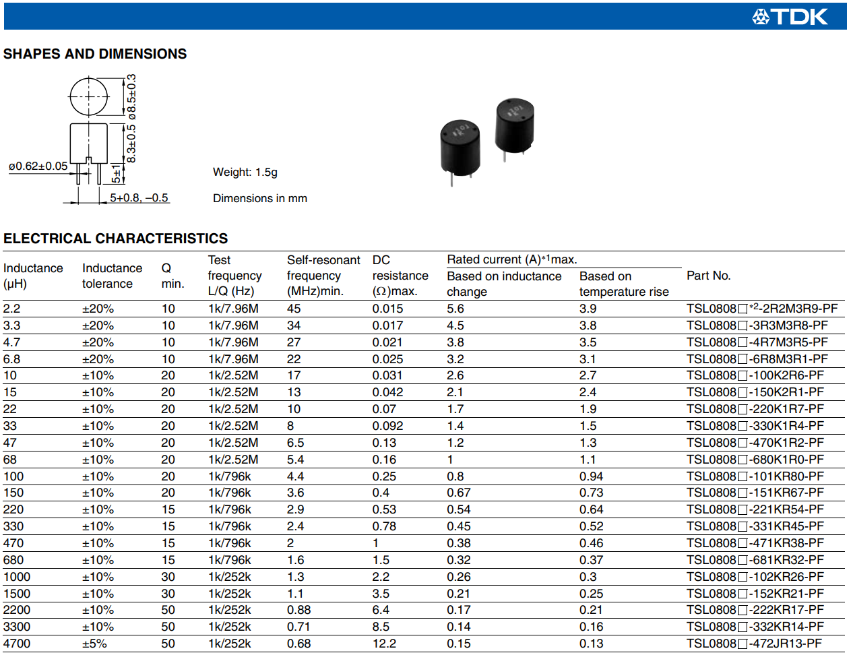Click the Weight: 1.5g text
Viewport: 853px width, 655px height.
click(x=245, y=172)
